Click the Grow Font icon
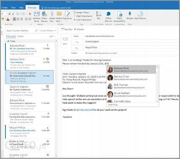Screen dimensions: 180x159 (10, 14)
